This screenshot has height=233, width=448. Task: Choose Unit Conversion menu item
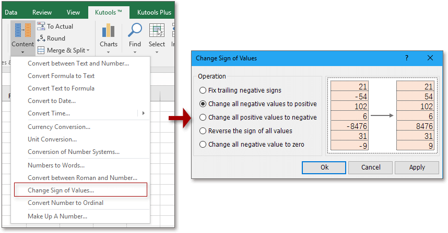(80, 139)
